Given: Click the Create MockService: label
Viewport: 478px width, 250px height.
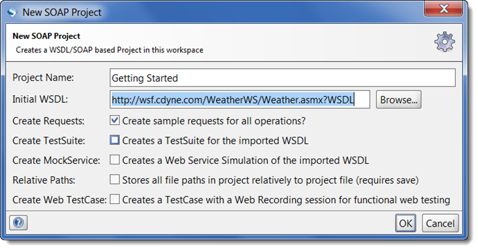Looking at the screenshot, I should (56, 160).
